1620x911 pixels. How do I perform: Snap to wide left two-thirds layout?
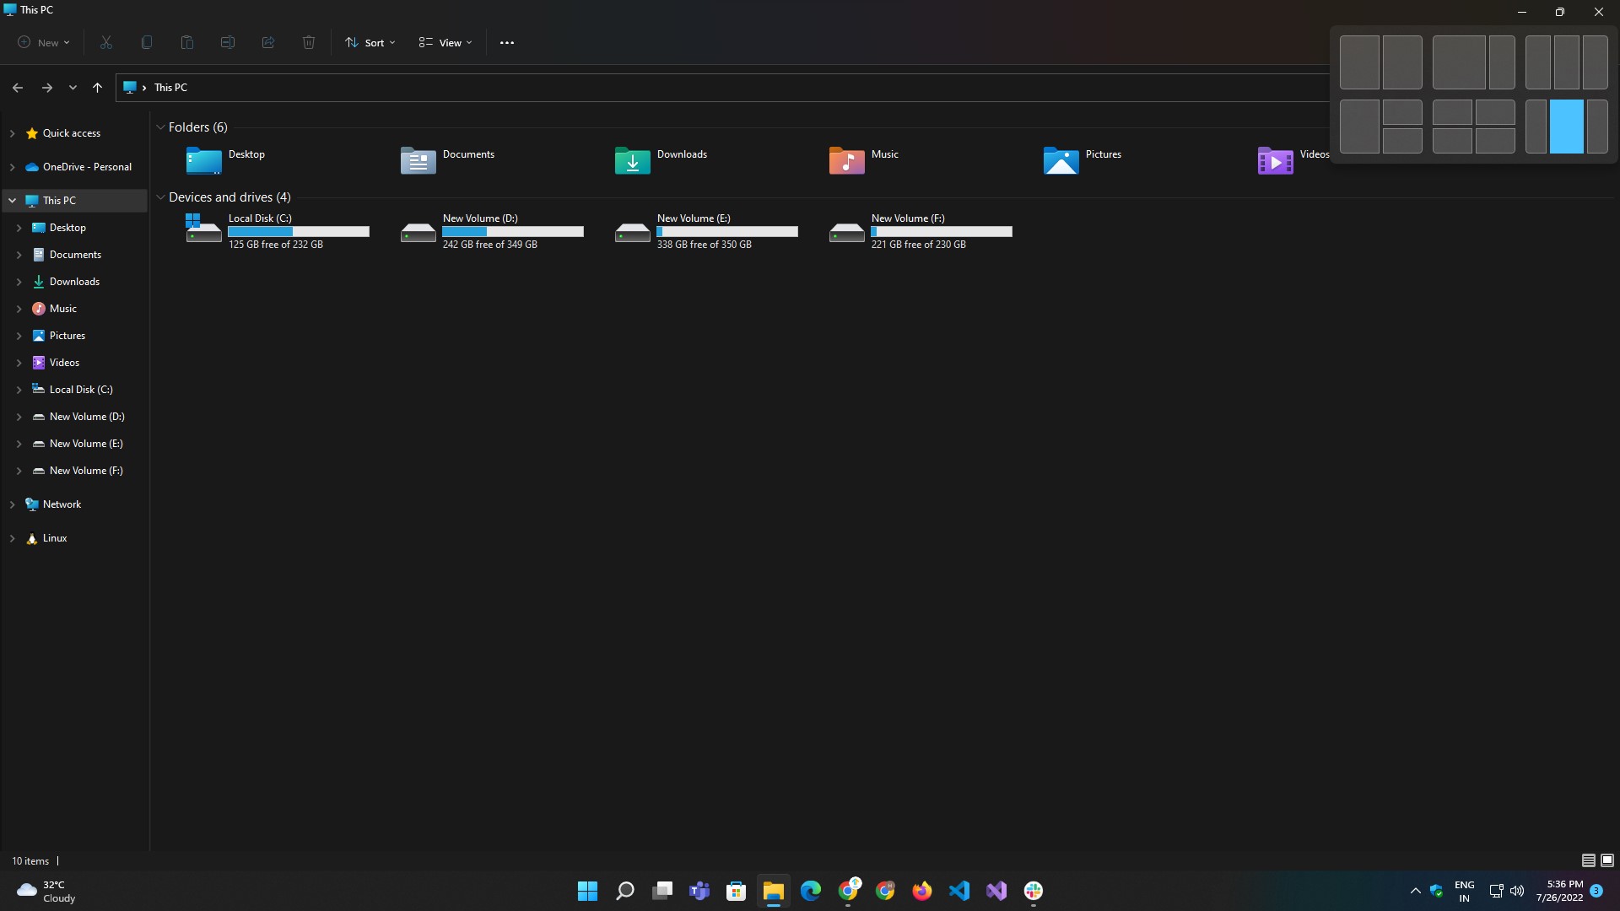pyautogui.click(x=1459, y=62)
